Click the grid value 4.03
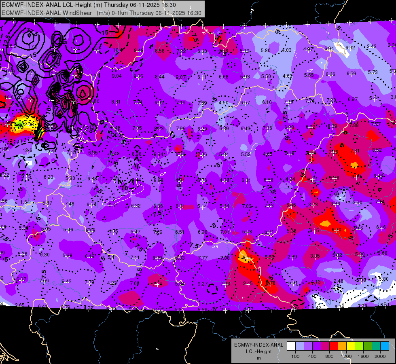 coord(287,50)
